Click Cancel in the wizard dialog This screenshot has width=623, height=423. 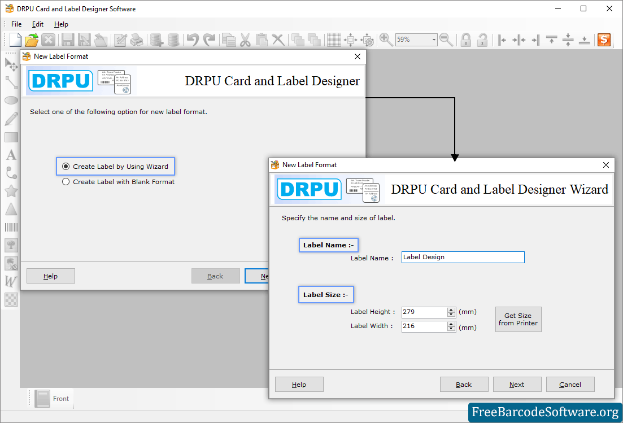[x=570, y=385]
